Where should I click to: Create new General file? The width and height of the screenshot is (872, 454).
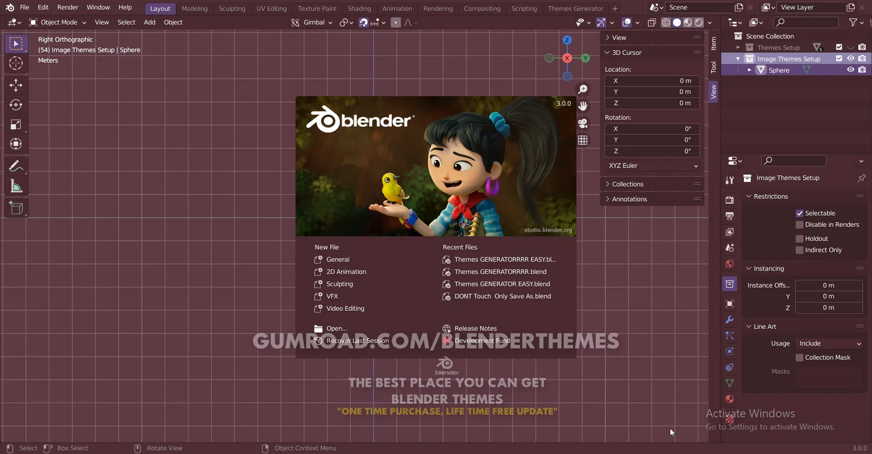tap(338, 260)
